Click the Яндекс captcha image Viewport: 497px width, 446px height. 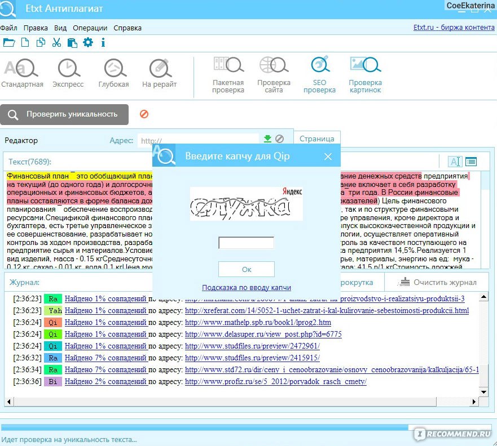(x=247, y=203)
